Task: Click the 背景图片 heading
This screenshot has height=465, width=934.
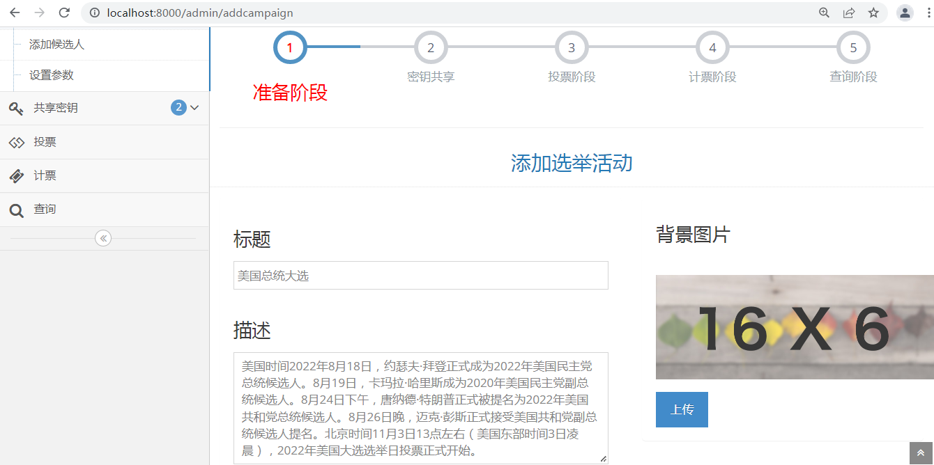Action: 693,235
